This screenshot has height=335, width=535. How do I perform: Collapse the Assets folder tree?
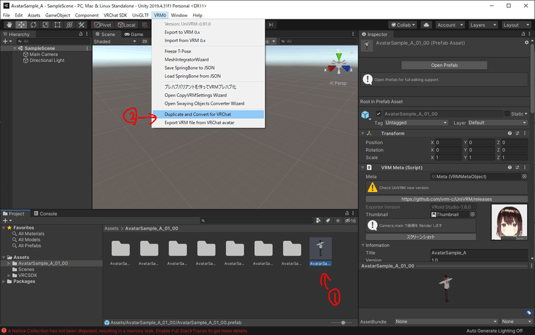pos(4,258)
